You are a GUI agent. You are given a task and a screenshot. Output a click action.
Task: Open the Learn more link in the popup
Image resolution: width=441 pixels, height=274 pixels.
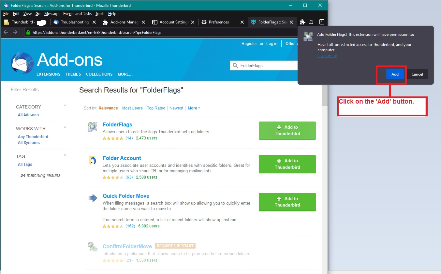point(327,56)
